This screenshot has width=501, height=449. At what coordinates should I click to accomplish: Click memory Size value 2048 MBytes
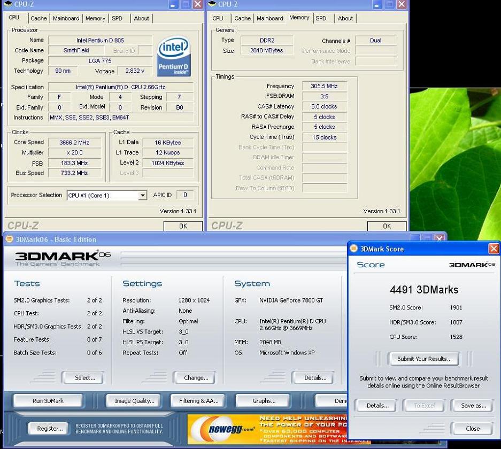tap(266, 50)
